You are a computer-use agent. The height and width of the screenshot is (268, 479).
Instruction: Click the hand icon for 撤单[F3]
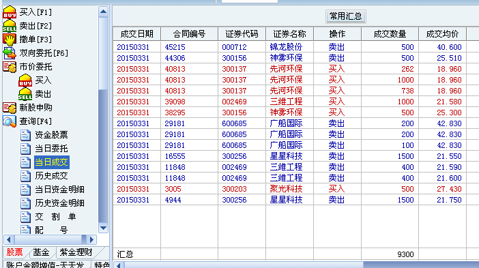pos(10,40)
